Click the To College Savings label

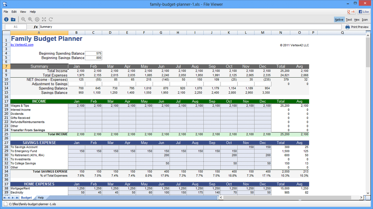23,163
